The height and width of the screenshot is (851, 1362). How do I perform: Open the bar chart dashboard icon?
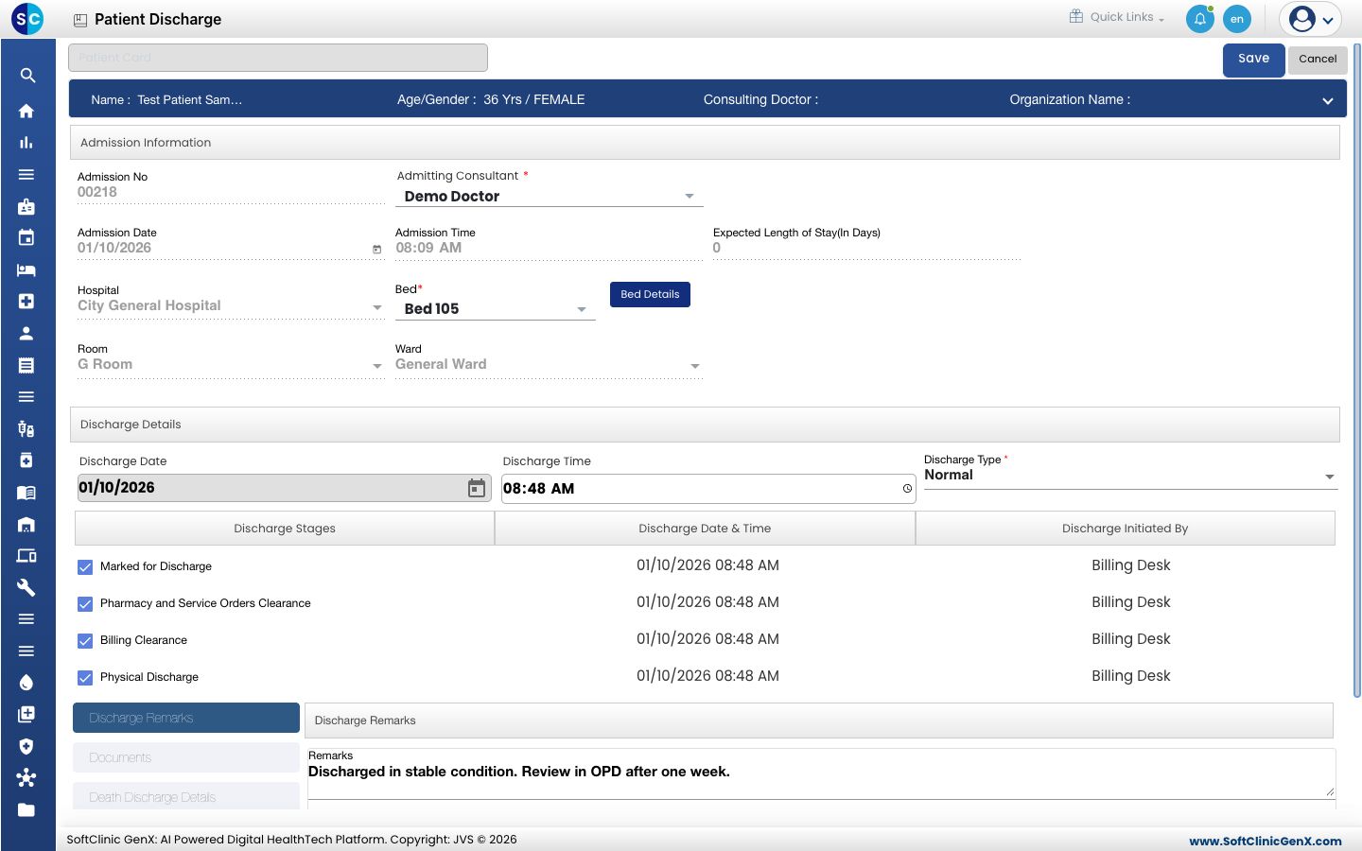pyautogui.click(x=26, y=143)
